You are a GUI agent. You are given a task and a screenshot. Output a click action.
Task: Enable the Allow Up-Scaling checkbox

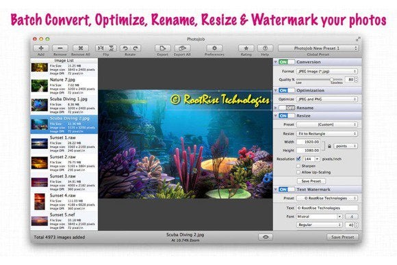click(x=298, y=172)
